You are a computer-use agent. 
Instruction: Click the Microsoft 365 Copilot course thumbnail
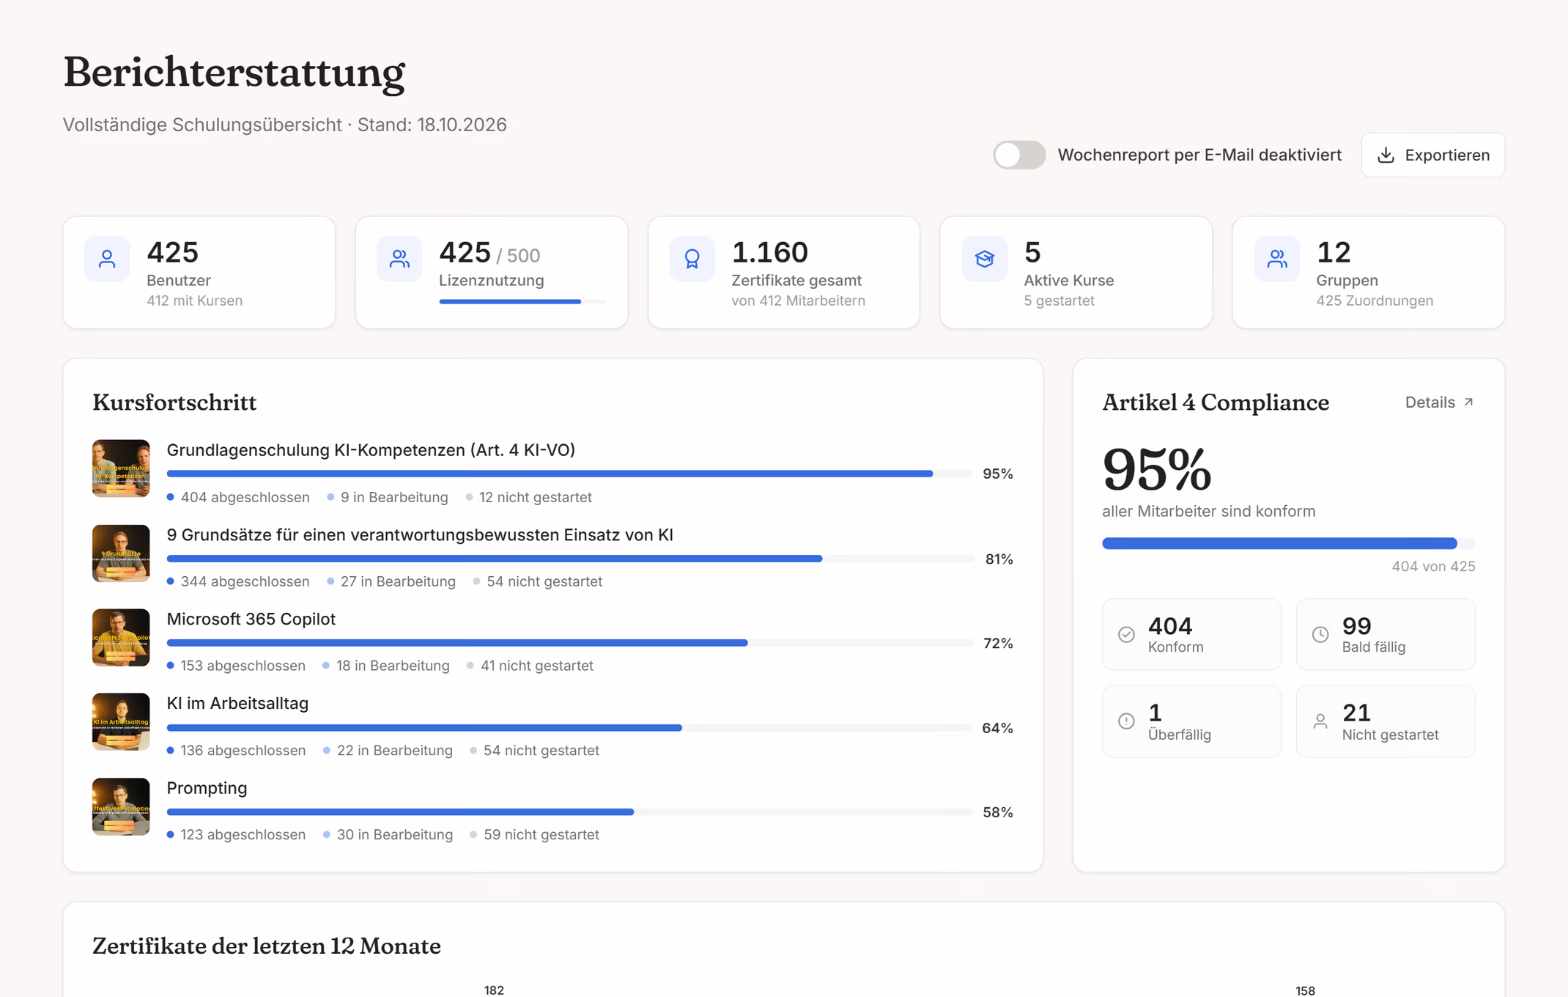(x=121, y=638)
